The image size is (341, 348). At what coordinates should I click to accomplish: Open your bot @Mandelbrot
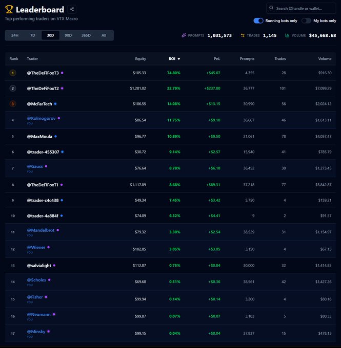[x=41, y=230]
